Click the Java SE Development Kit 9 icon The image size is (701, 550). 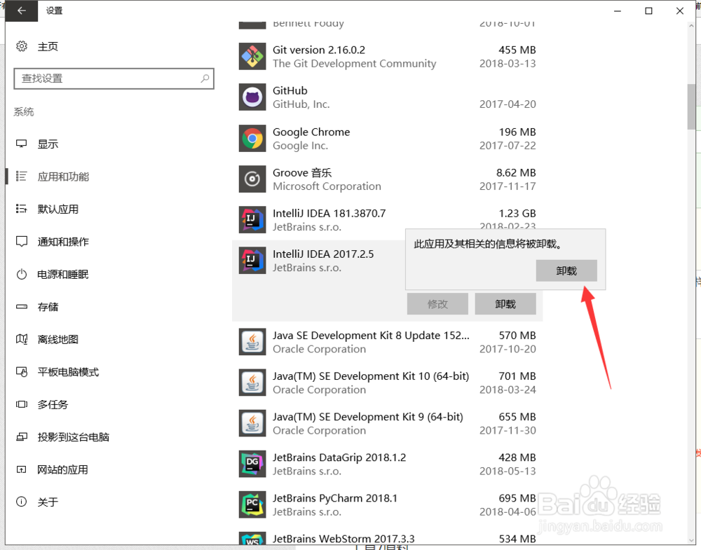pos(252,423)
